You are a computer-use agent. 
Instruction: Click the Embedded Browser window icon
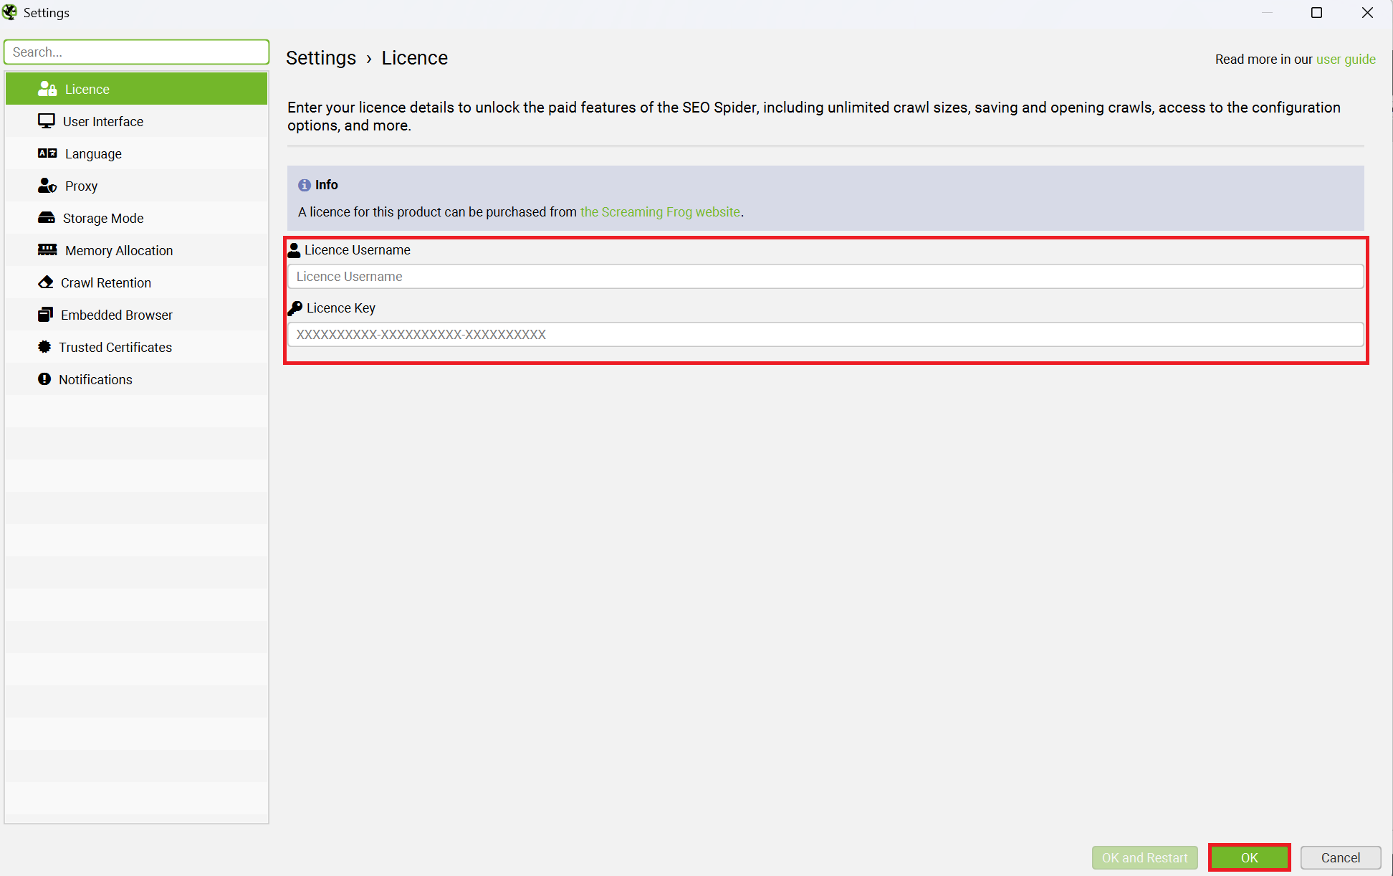click(x=45, y=315)
